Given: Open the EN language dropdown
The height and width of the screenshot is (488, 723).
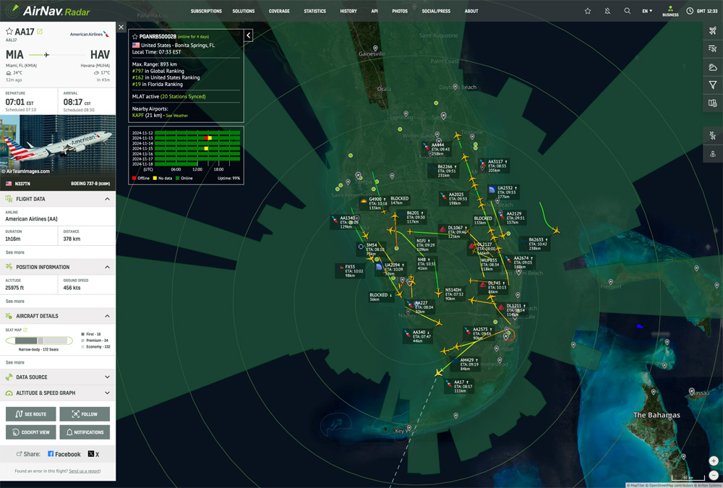Looking at the screenshot, I should point(646,11).
